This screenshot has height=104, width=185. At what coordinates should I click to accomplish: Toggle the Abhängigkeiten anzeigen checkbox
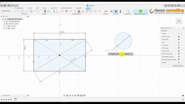[179, 57]
